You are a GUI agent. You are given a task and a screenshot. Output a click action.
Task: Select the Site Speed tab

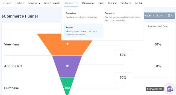click(126, 3)
